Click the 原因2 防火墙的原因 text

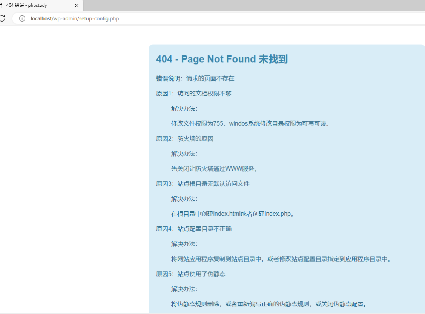(x=185, y=139)
